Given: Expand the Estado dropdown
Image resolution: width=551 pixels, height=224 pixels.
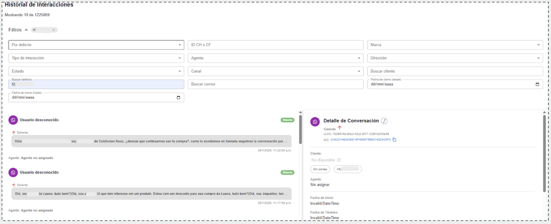Looking at the screenshot, I should coord(96,71).
